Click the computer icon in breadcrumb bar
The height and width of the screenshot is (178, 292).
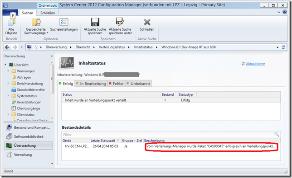coord(29,47)
